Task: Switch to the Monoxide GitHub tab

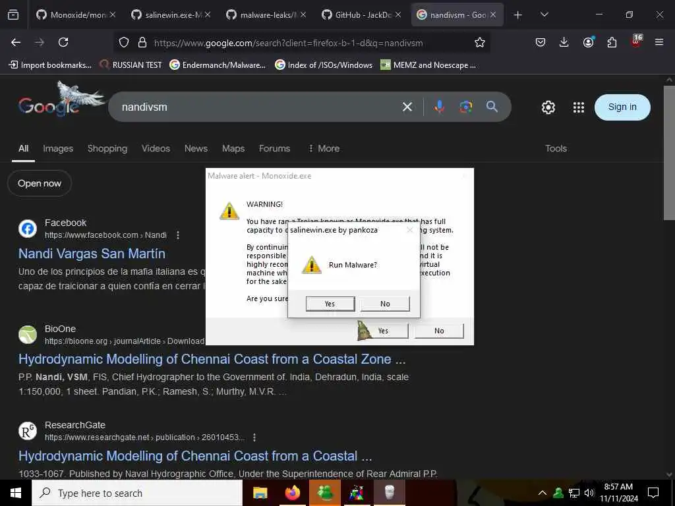Action: coord(76,14)
